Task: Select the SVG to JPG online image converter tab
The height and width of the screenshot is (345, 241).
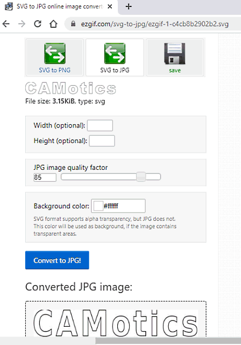Action: (59, 7)
